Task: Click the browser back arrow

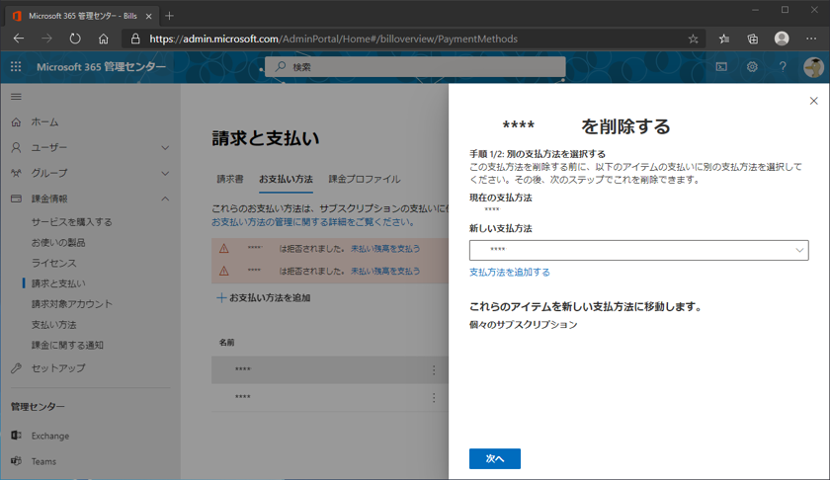Action: (19, 39)
